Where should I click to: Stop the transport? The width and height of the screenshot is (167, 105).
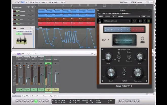click(x=32, y=101)
